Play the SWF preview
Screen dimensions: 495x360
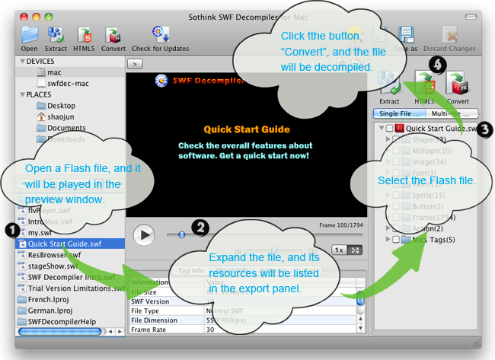144,234
